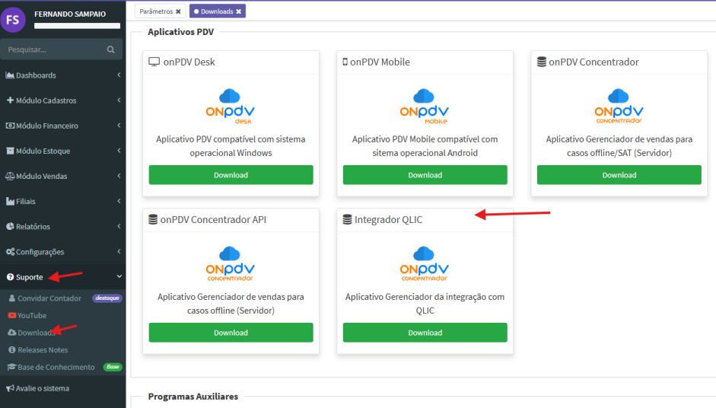
Task: Click the Integrador QLIC logo image
Action: (425, 264)
